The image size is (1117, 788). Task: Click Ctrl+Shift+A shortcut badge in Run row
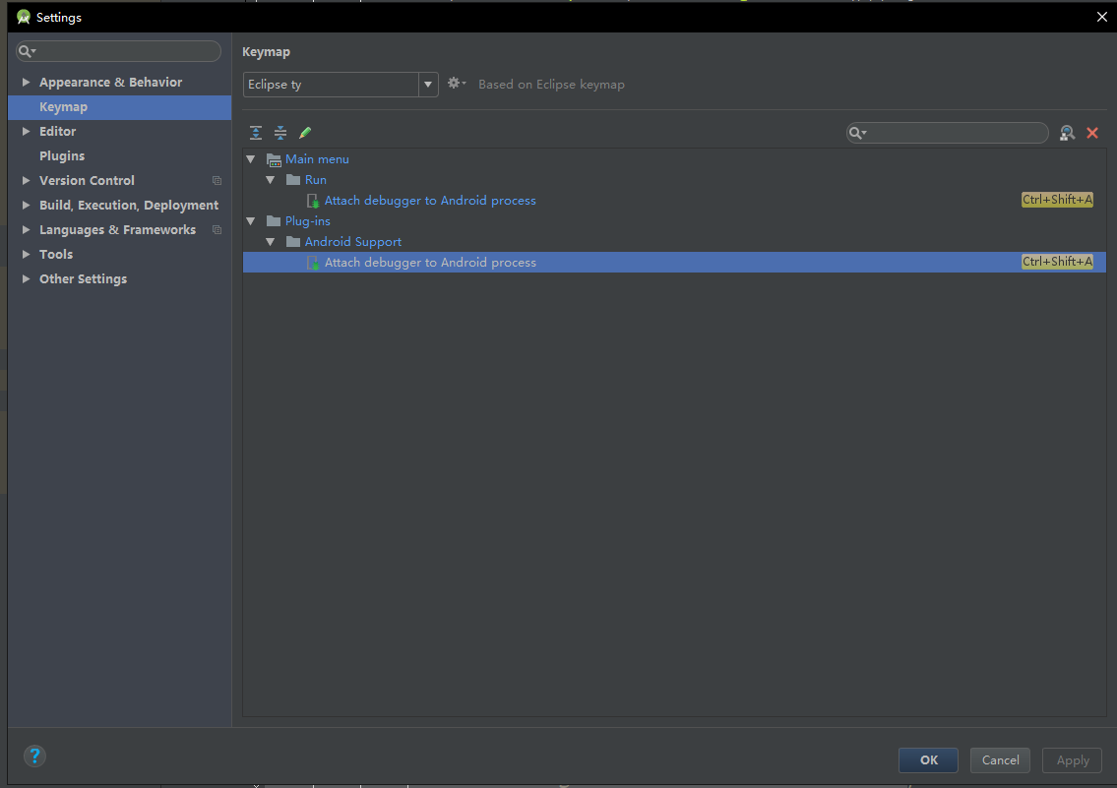pyautogui.click(x=1057, y=200)
